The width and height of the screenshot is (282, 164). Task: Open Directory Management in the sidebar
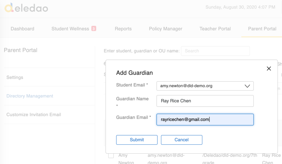30,96
